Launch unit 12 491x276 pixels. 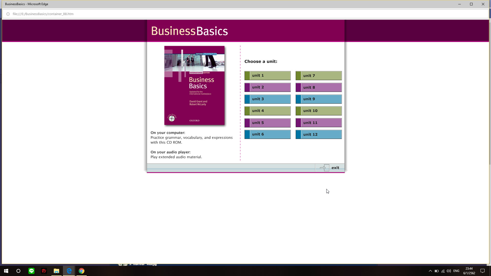coord(319,134)
